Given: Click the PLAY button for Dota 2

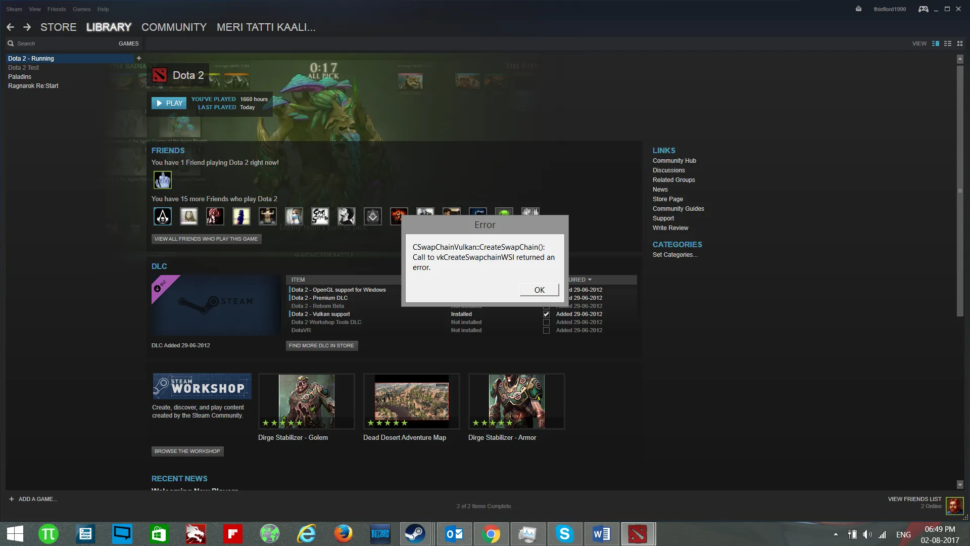Looking at the screenshot, I should [169, 103].
